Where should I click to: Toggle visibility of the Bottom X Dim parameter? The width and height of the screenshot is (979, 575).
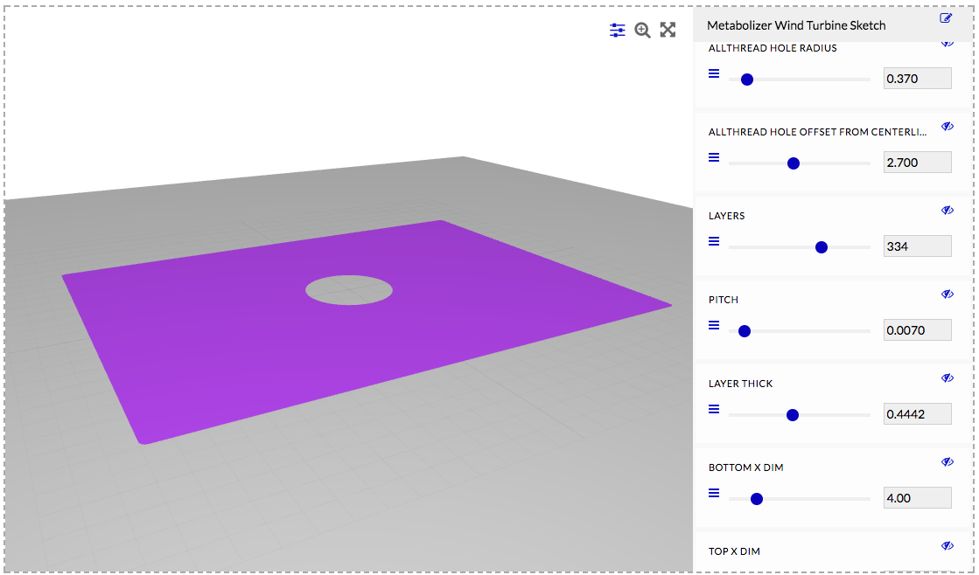click(948, 462)
